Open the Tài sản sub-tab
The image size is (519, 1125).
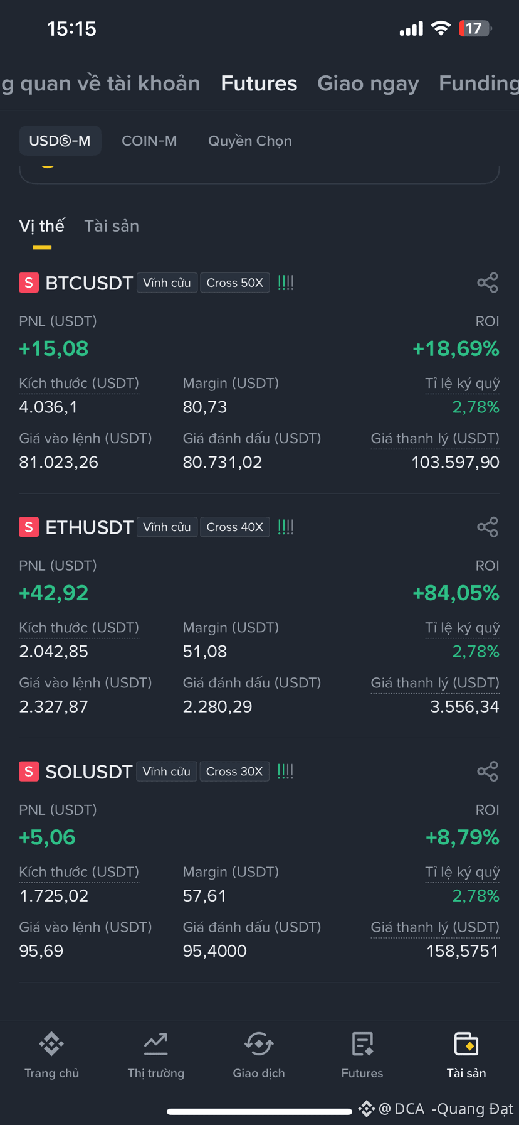pos(112,226)
